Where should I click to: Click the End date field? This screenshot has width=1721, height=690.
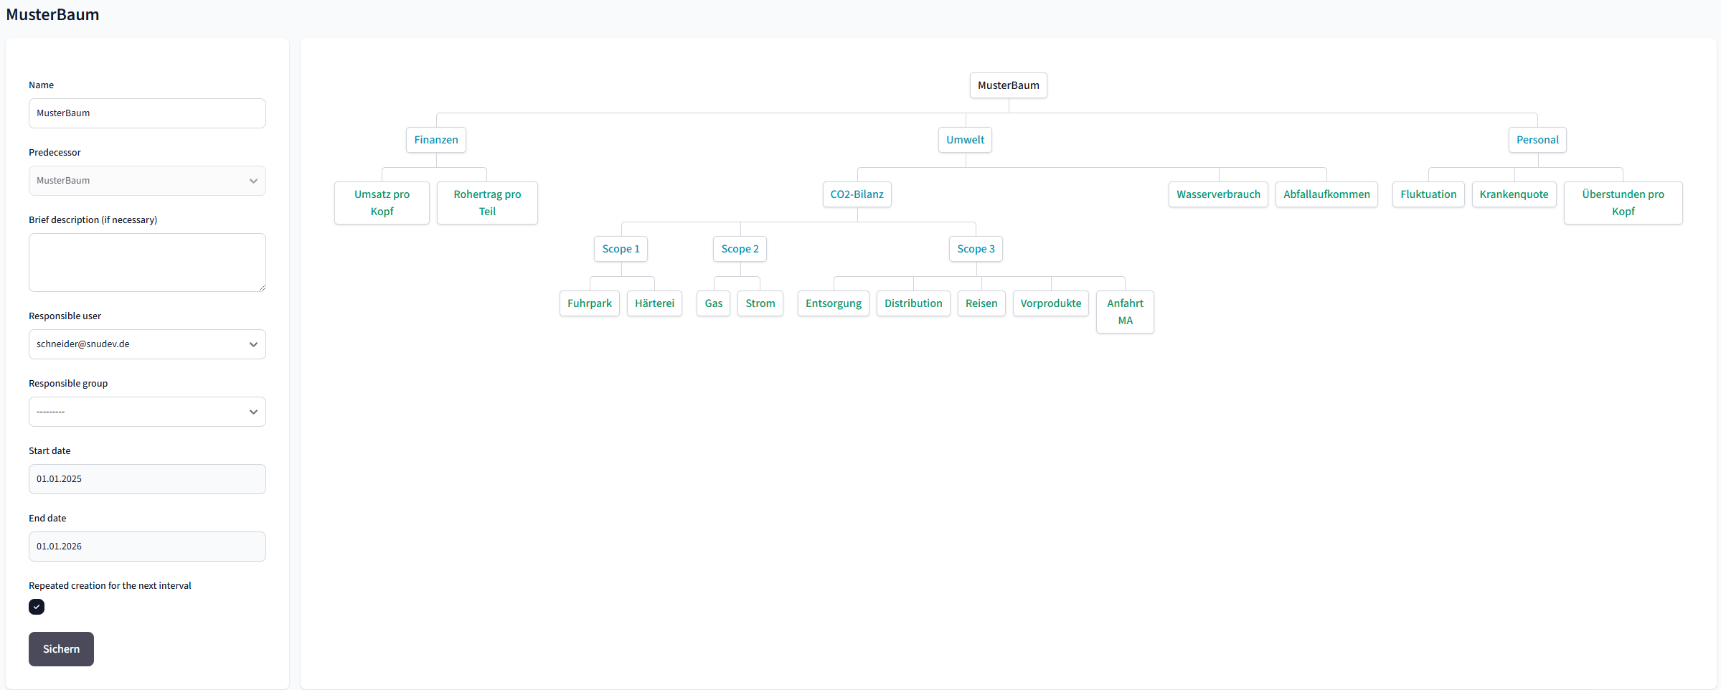[x=147, y=547]
